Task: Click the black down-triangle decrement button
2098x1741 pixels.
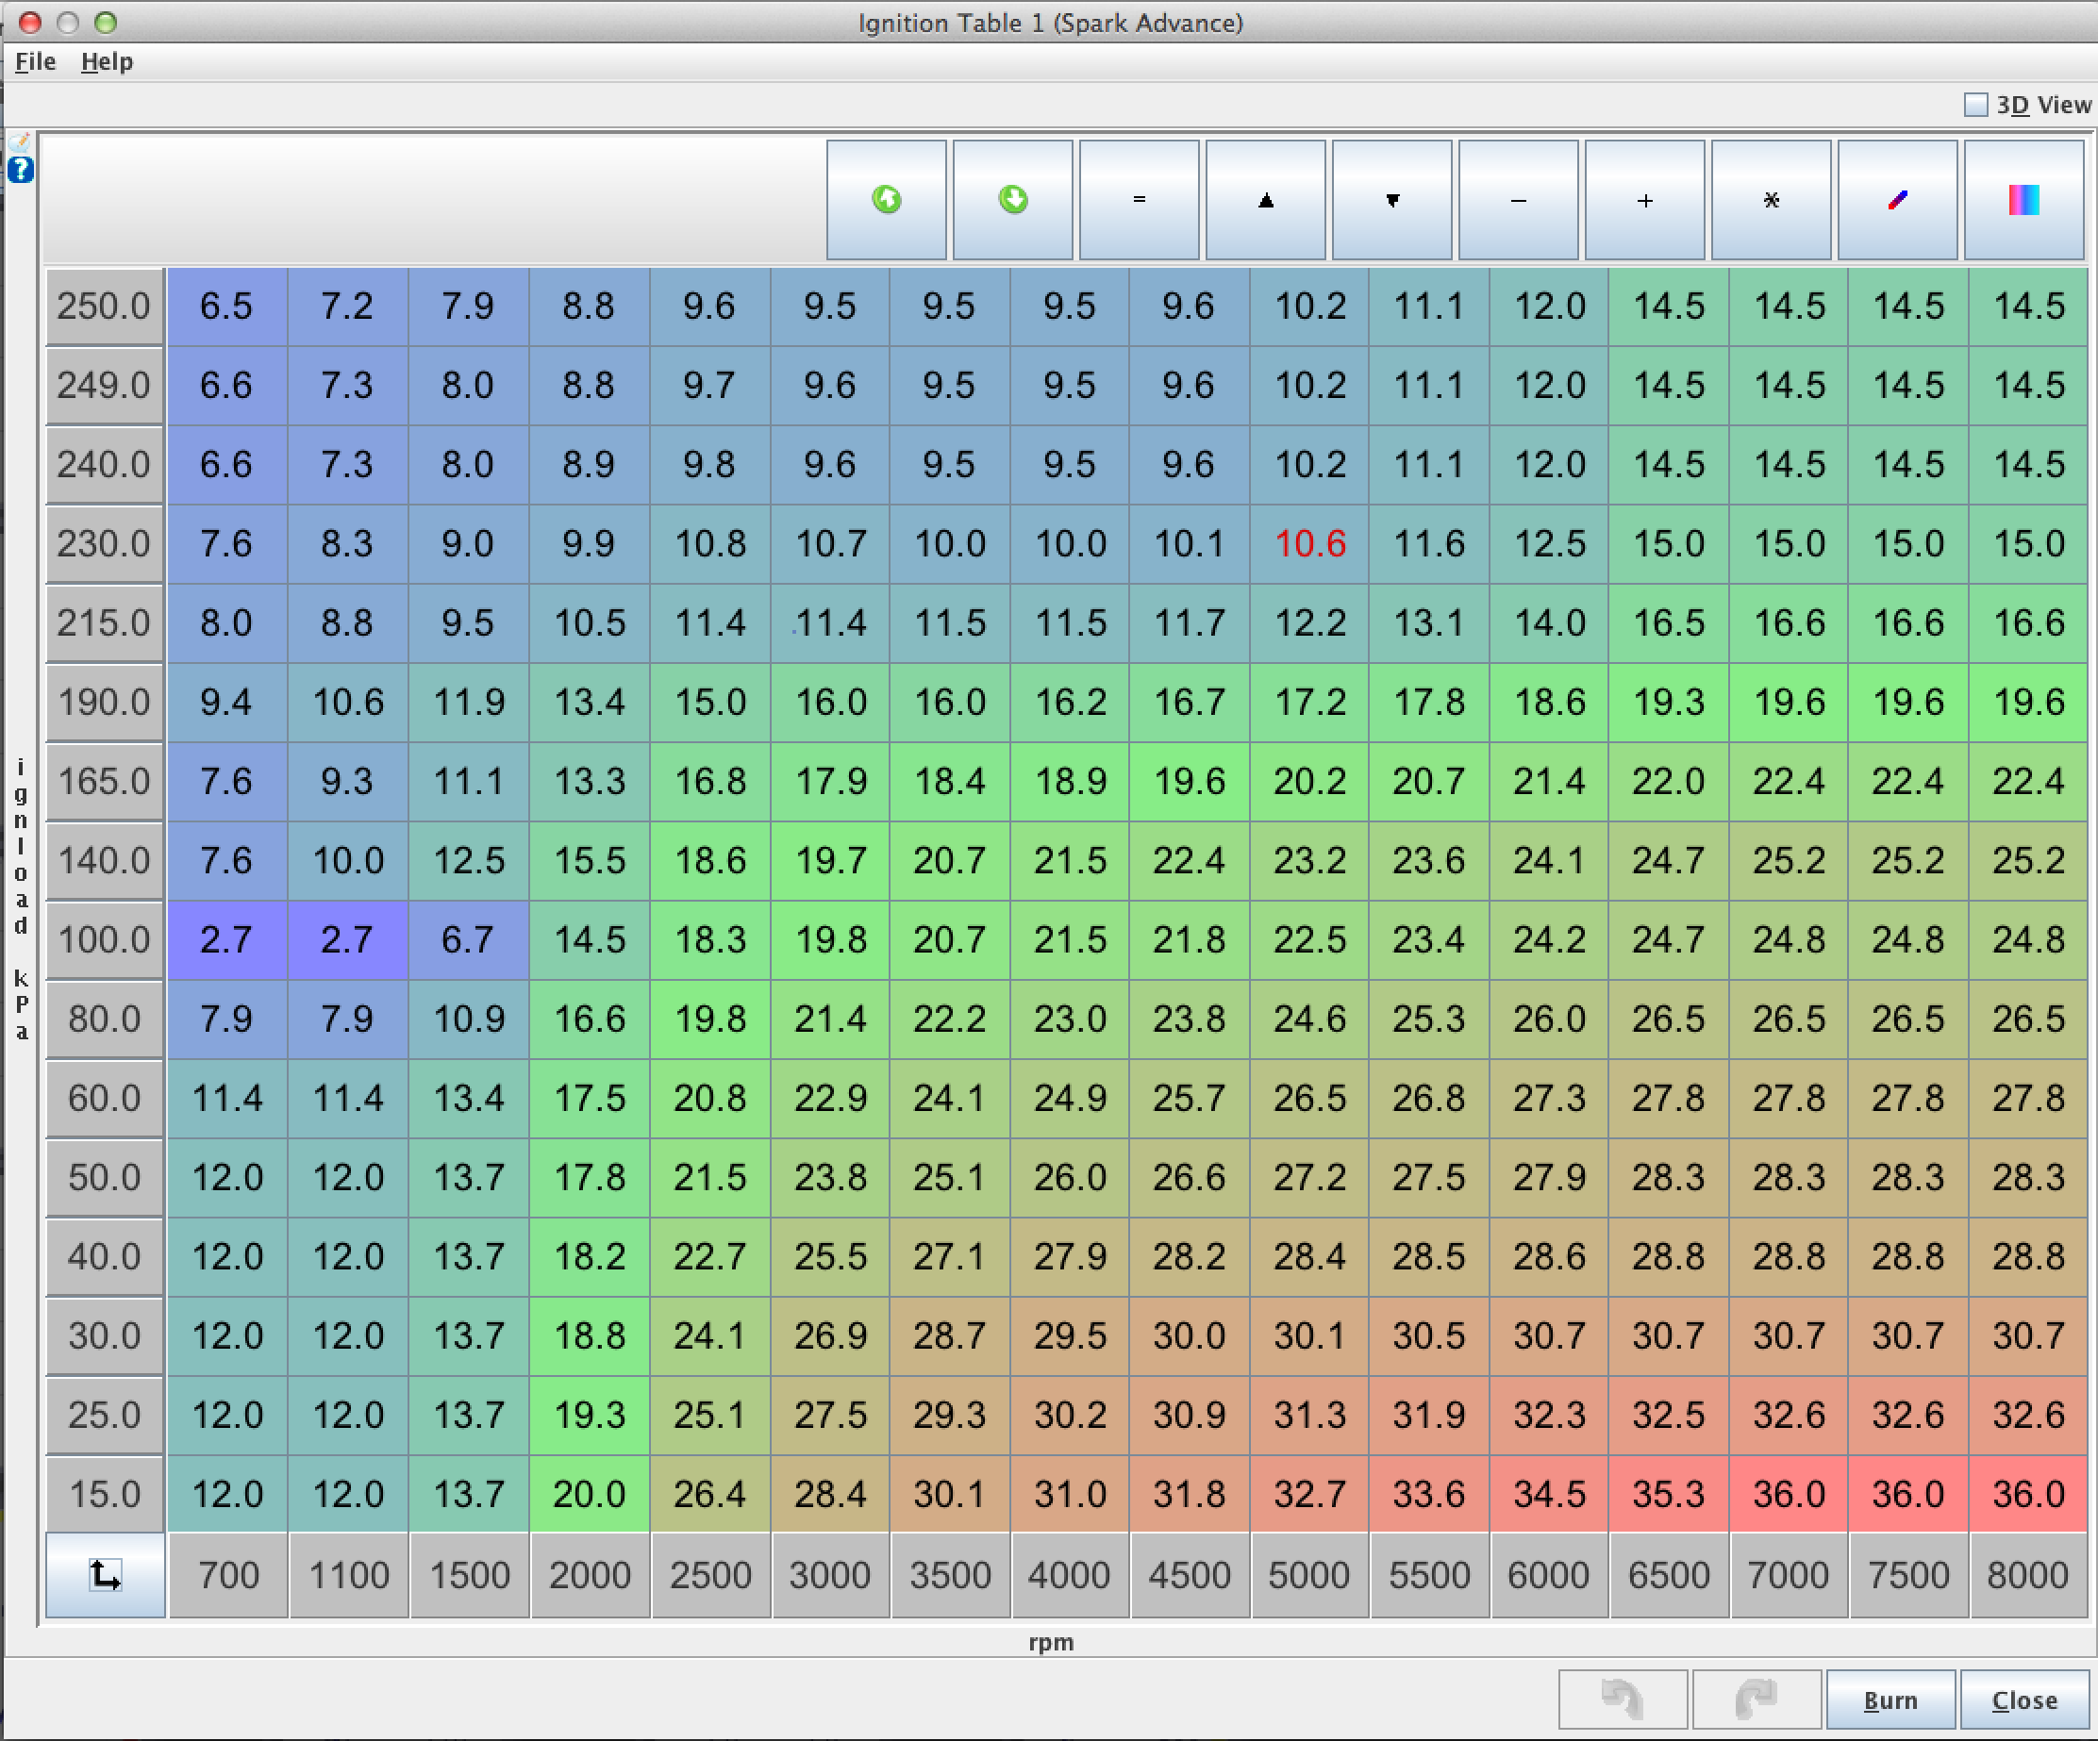Action: [x=1391, y=200]
